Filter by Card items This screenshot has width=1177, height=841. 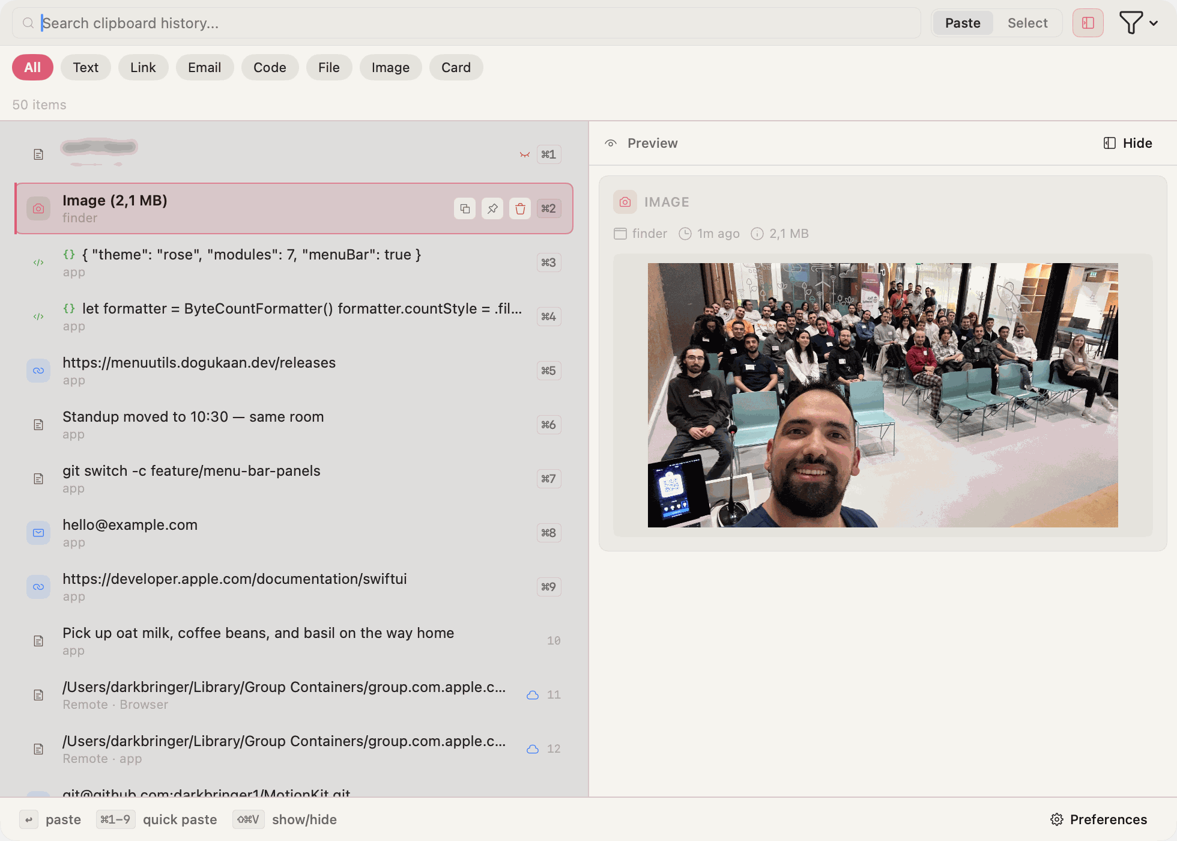click(x=456, y=67)
